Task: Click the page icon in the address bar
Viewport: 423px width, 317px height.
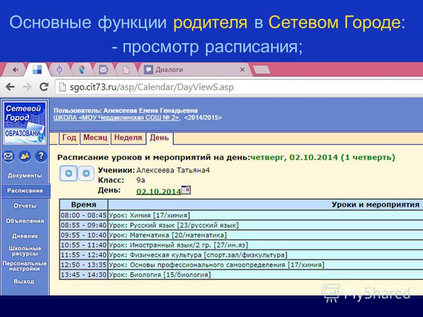Action: [62, 87]
